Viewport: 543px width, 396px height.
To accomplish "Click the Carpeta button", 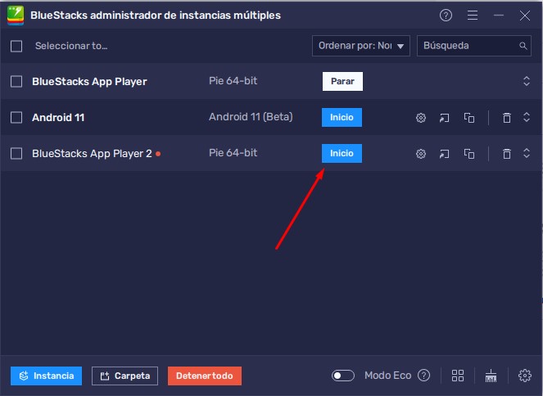I will coord(124,376).
